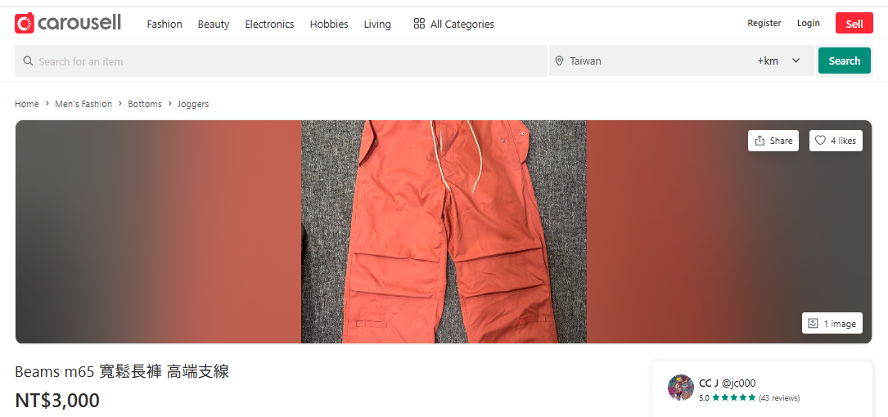
Task: Click the Carousell logo
Action: tap(68, 23)
